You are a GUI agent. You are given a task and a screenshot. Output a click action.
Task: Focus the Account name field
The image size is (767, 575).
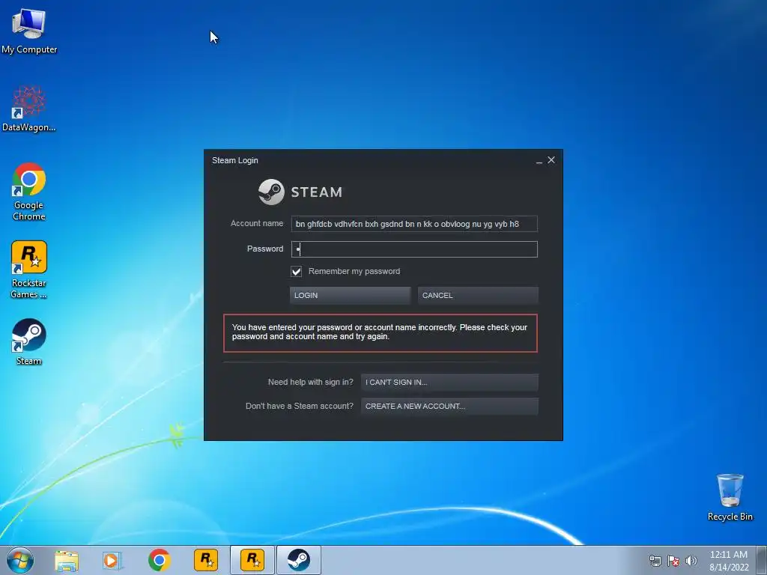point(414,224)
